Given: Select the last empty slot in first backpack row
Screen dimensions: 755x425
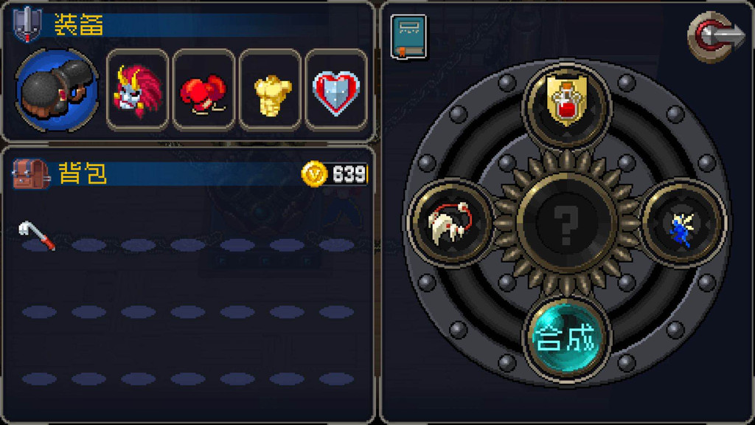Looking at the screenshot, I should coord(336,245).
